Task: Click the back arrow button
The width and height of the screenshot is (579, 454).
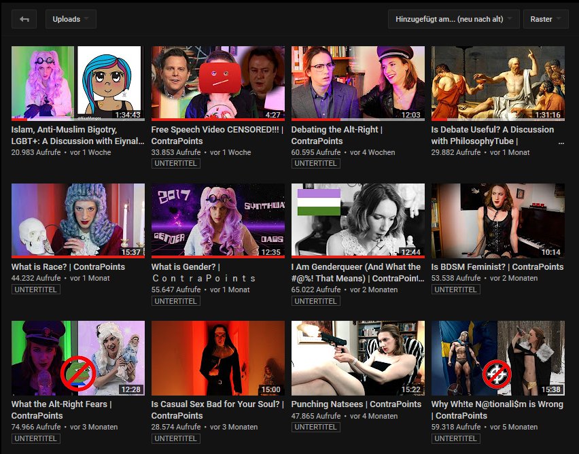Action: (x=24, y=19)
